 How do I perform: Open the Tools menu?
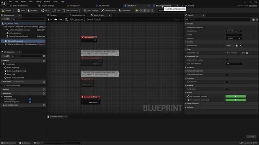[x=55, y=2]
